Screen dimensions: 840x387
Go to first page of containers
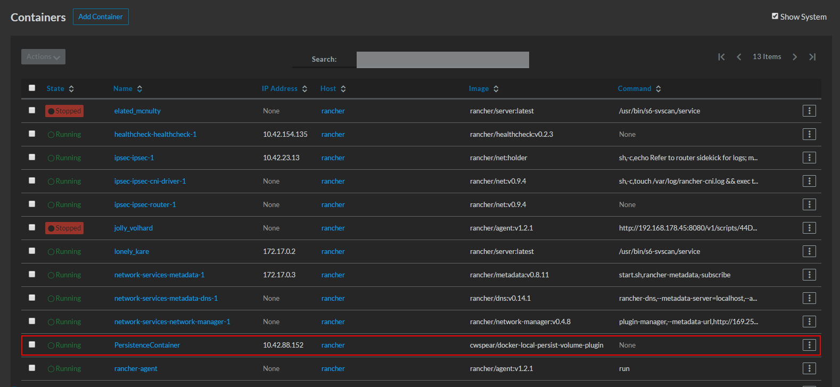(x=721, y=57)
